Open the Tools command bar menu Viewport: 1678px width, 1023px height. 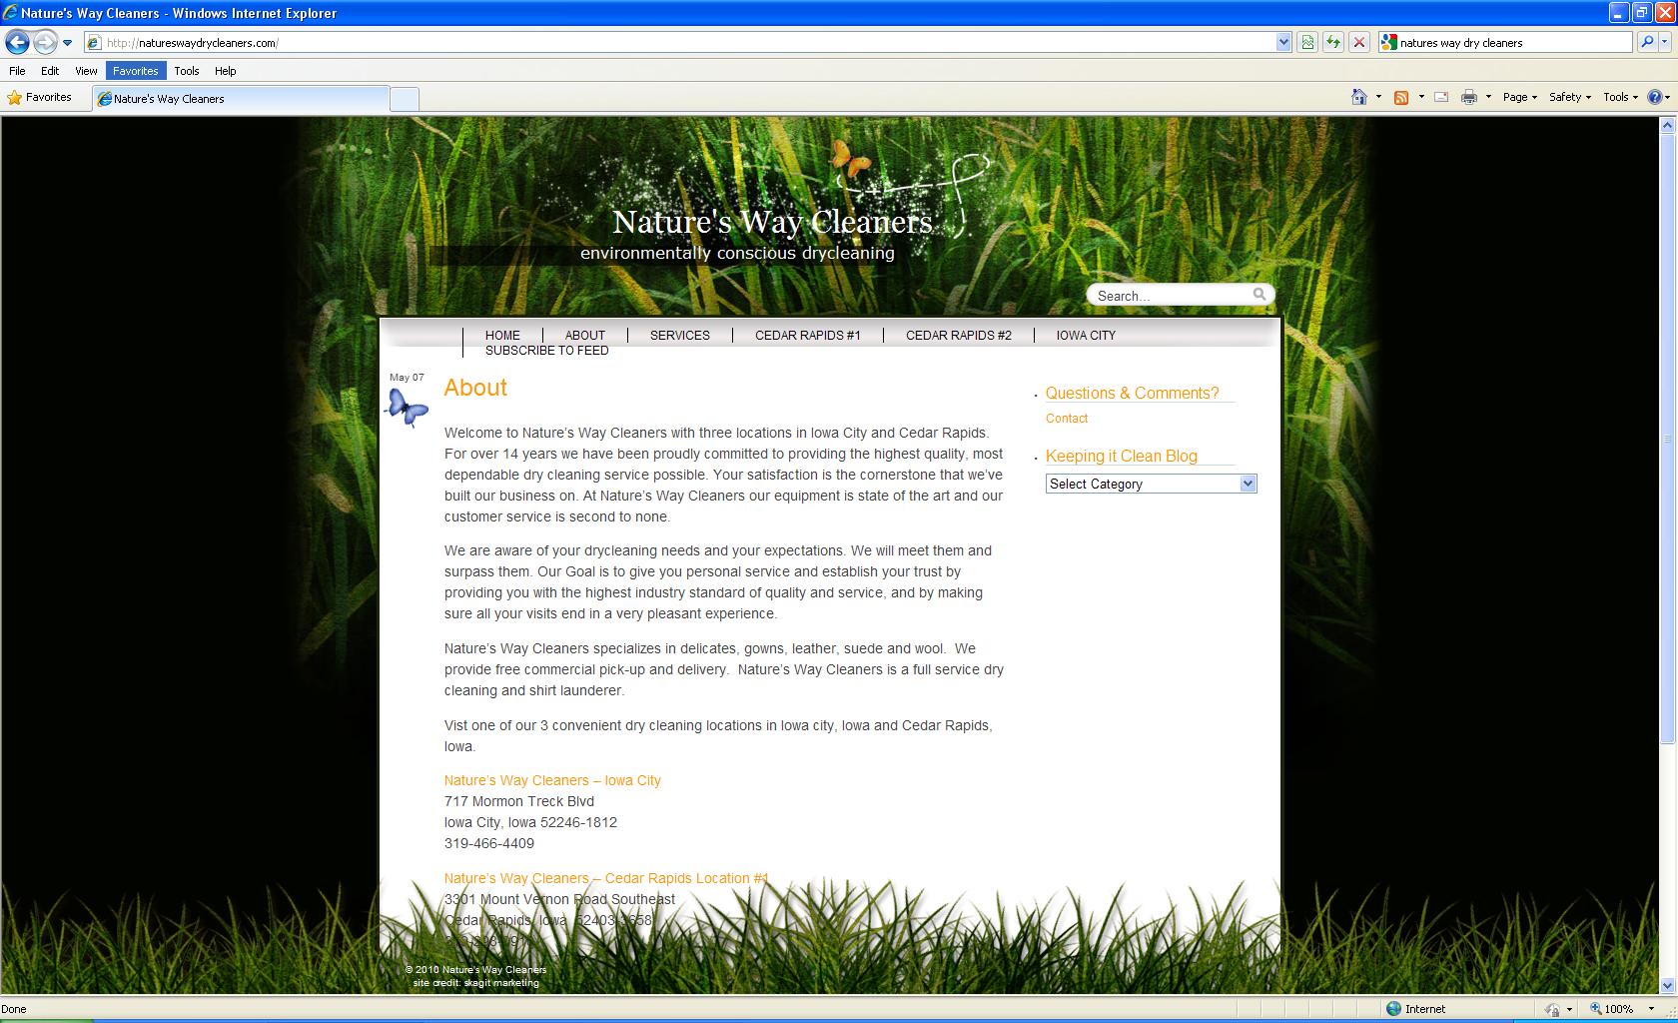[x=1620, y=97]
